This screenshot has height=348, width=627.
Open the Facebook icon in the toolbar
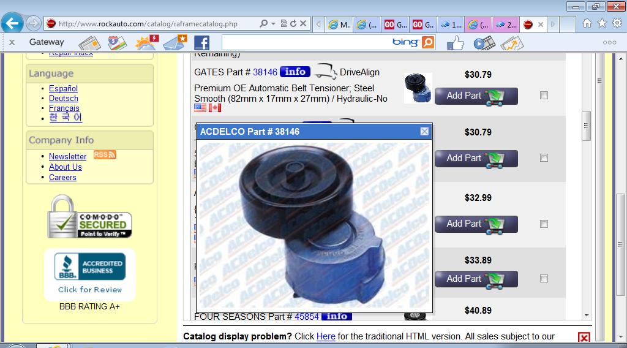pos(201,43)
